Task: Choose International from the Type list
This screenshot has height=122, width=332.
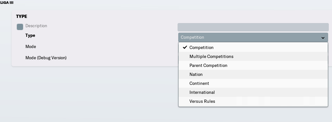Action: click(x=253, y=92)
